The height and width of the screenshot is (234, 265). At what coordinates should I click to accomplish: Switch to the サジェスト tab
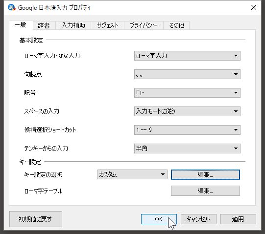[107, 25]
